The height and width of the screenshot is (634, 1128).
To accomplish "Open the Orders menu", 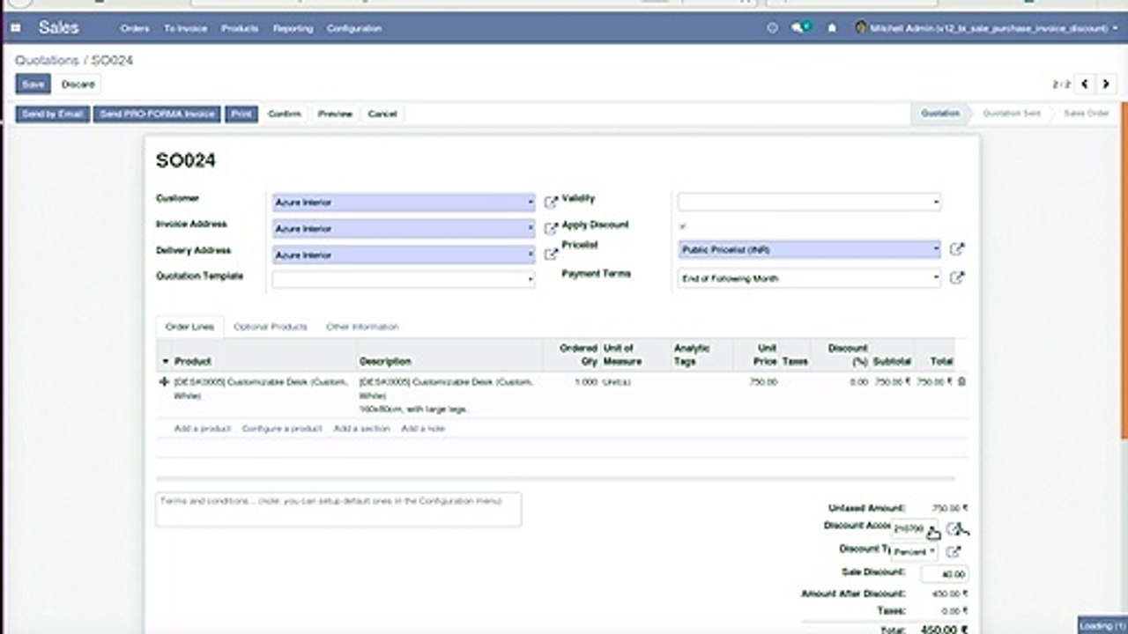I will (x=135, y=28).
